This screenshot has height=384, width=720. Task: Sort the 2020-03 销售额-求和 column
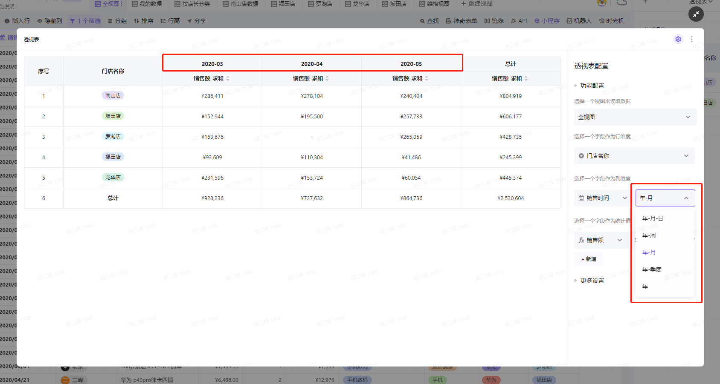[x=228, y=78]
